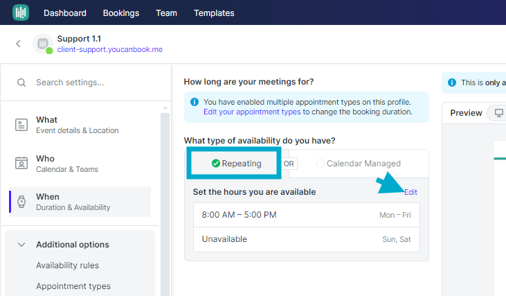
Task: Click the Who calendar person icon
Action: 21,164
